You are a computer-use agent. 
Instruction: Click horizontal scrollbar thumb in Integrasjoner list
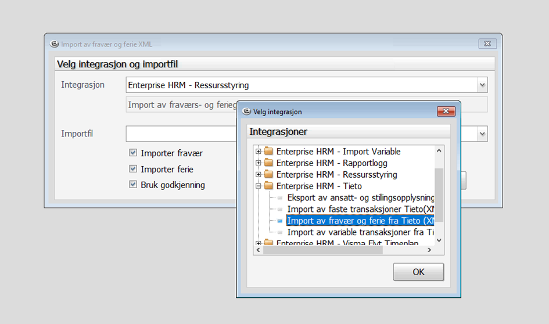point(323,250)
